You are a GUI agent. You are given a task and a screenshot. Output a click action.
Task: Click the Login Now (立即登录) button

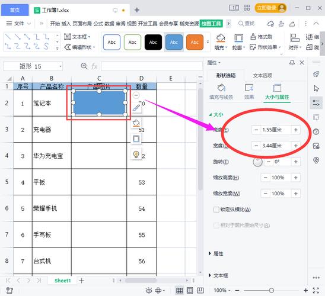coord(270,8)
